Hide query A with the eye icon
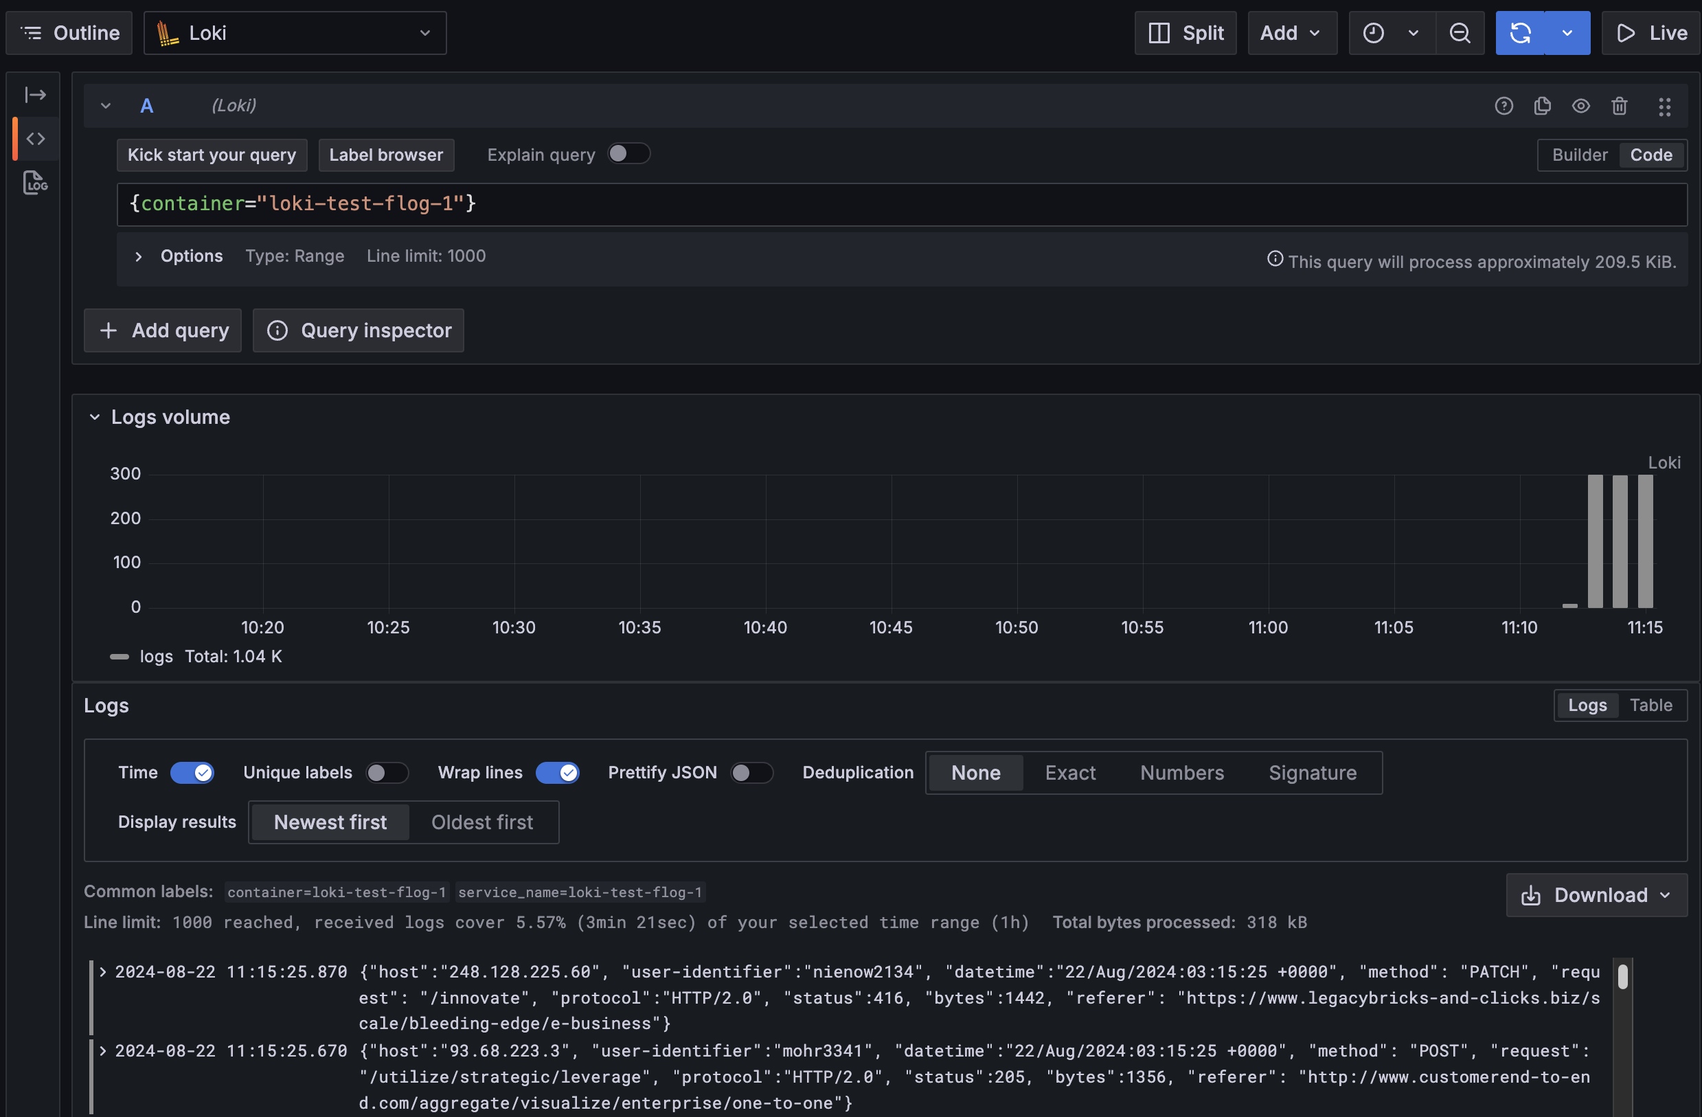The image size is (1702, 1117). (1580, 106)
